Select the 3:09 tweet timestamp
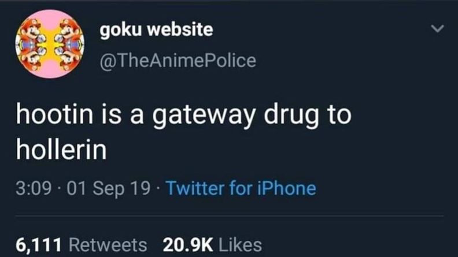Viewport: 458px width, 257px height. (x=34, y=188)
